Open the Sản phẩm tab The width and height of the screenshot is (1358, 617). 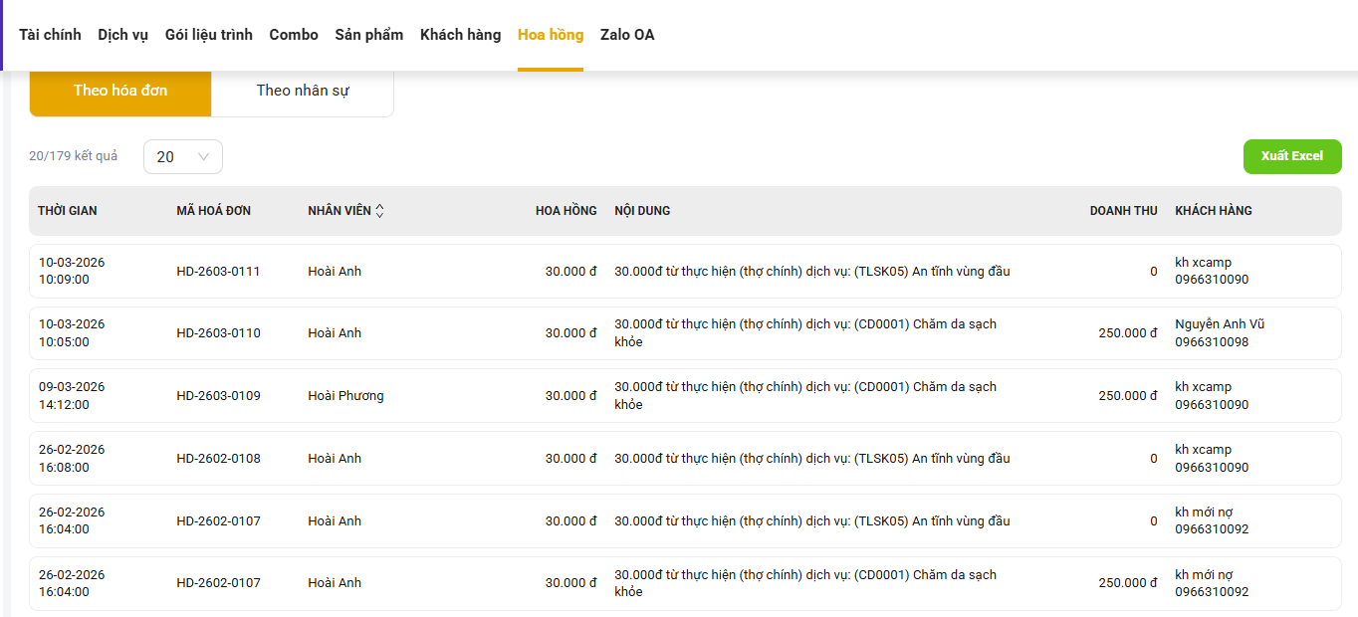369,35
